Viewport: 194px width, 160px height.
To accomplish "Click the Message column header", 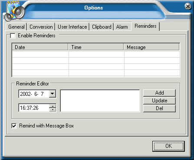I will coord(152,47).
